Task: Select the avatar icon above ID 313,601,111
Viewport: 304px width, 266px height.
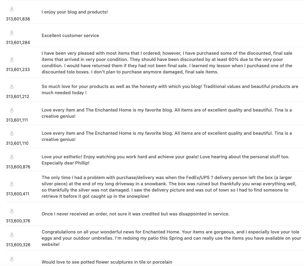Action: (12, 110)
